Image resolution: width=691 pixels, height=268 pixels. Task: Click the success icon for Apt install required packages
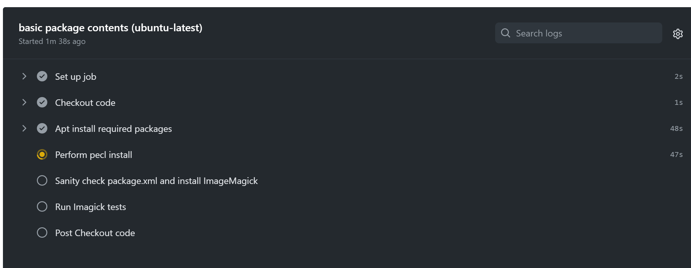click(x=42, y=128)
